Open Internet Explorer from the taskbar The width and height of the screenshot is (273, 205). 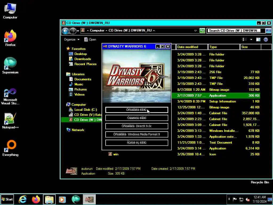[x=23, y=199]
